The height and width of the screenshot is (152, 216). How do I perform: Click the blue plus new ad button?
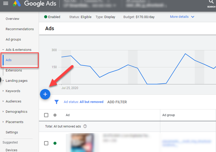tap(45, 94)
